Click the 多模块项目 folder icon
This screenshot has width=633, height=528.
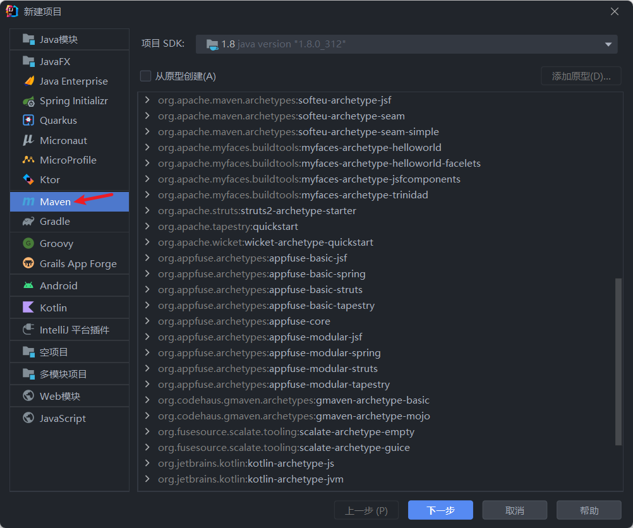[x=28, y=374]
